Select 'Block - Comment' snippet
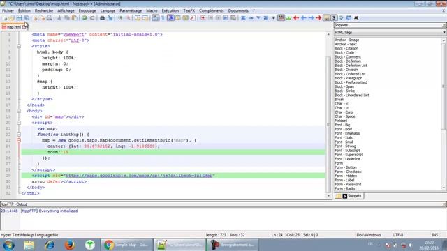This screenshot has height=251, width=447. 348,57
